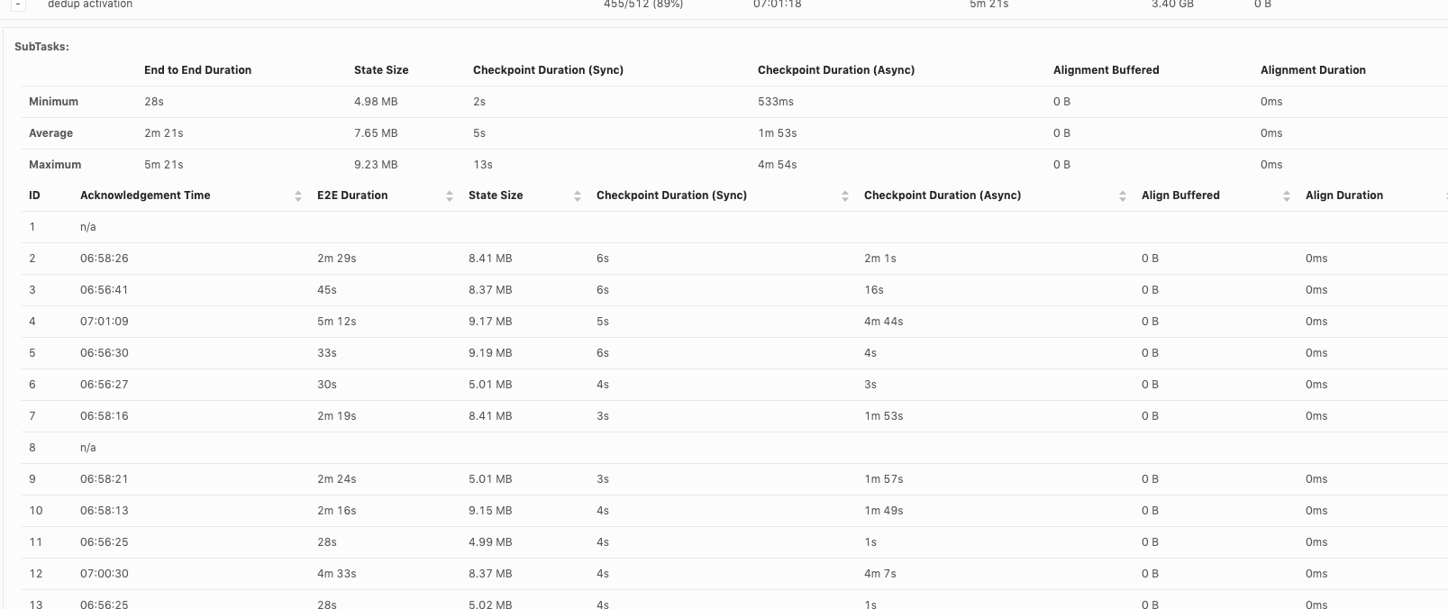
Task: Select subtask row with ID 4
Action: [32, 322]
